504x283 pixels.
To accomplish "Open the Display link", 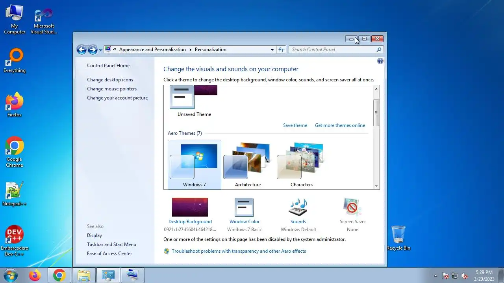I will 94,235.
